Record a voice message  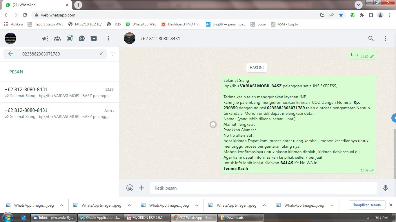coord(386,188)
